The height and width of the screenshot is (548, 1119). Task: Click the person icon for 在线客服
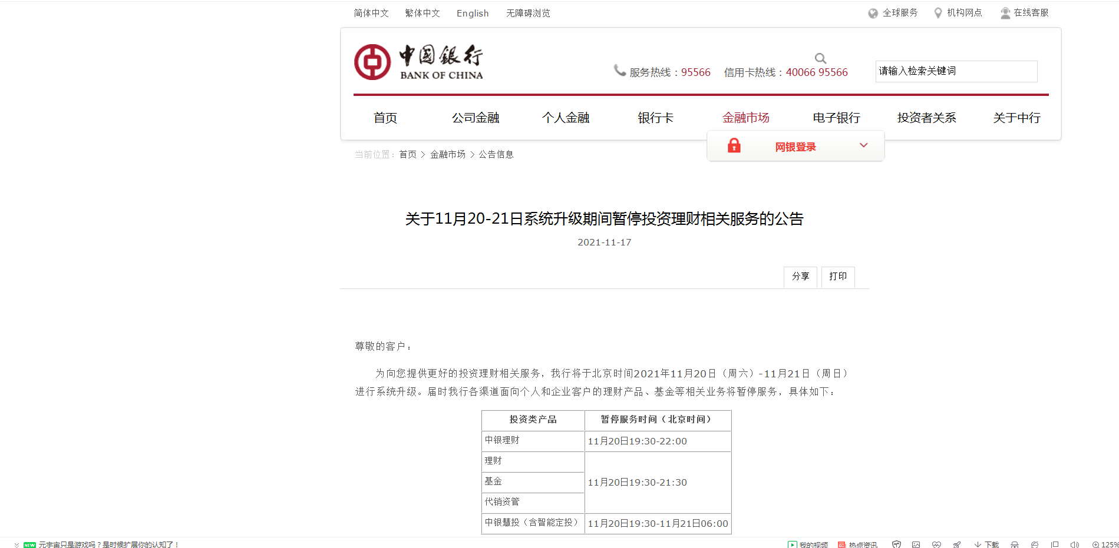[1005, 13]
